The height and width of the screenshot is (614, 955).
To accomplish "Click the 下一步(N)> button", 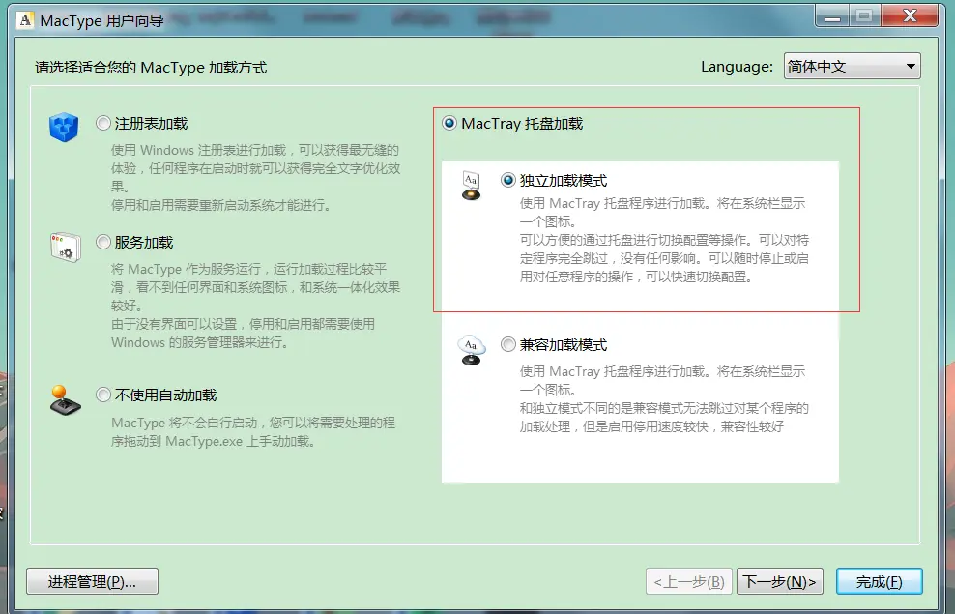I will [780, 582].
